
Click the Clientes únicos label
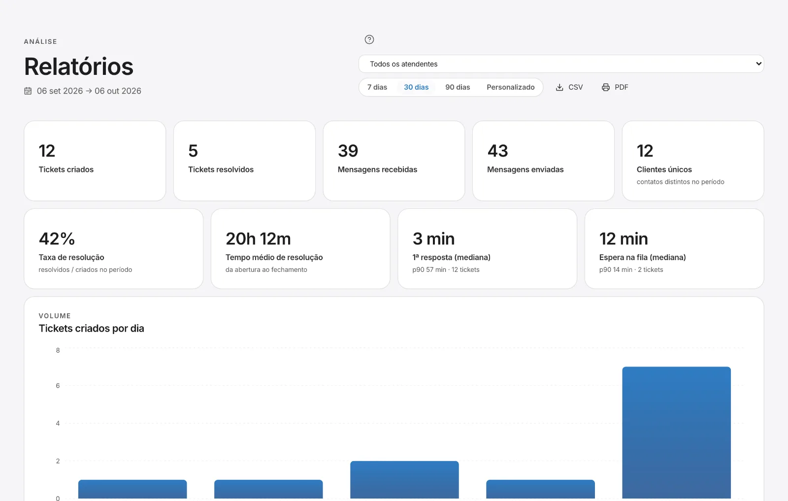pyautogui.click(x=664, y=169)
